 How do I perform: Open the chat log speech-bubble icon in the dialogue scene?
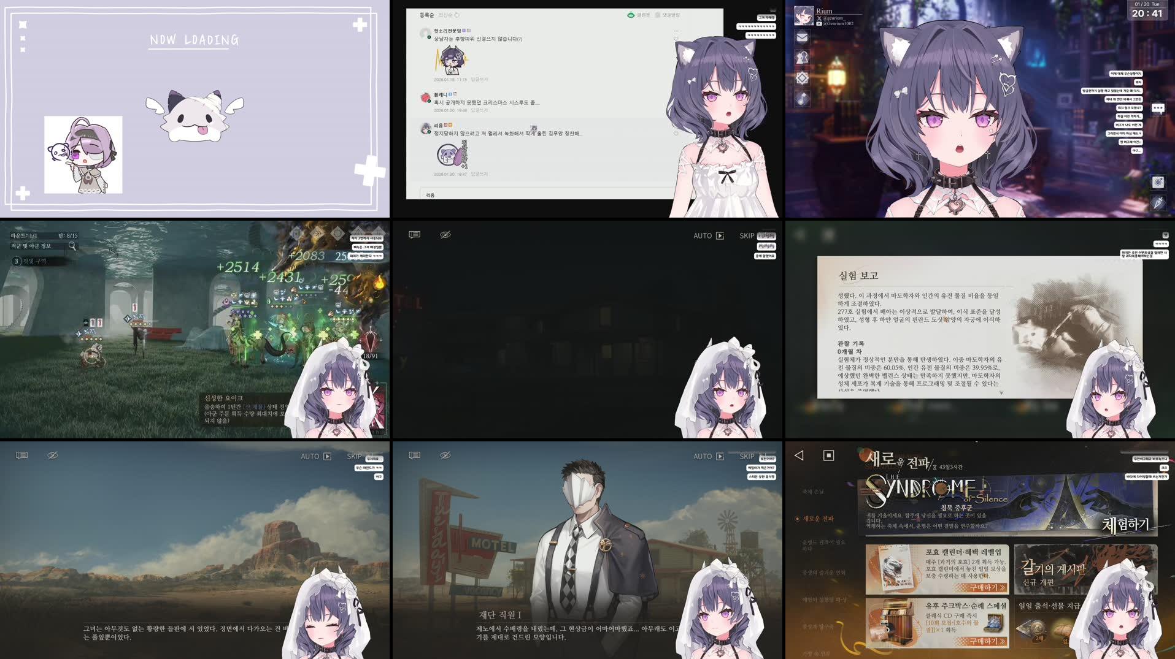point(415,235)
